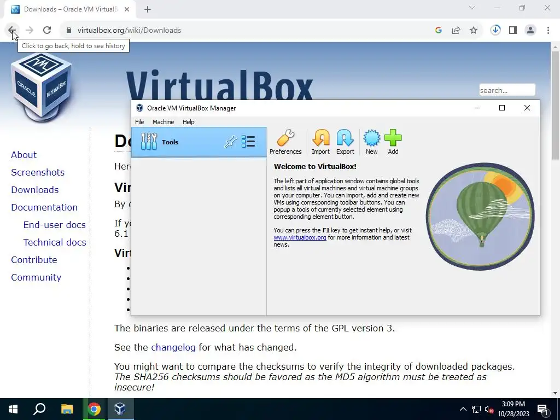Screen dimensions: 560x420
Task: Open the Machine menu in VirtualBox Manager
Action: coord(163,122)
